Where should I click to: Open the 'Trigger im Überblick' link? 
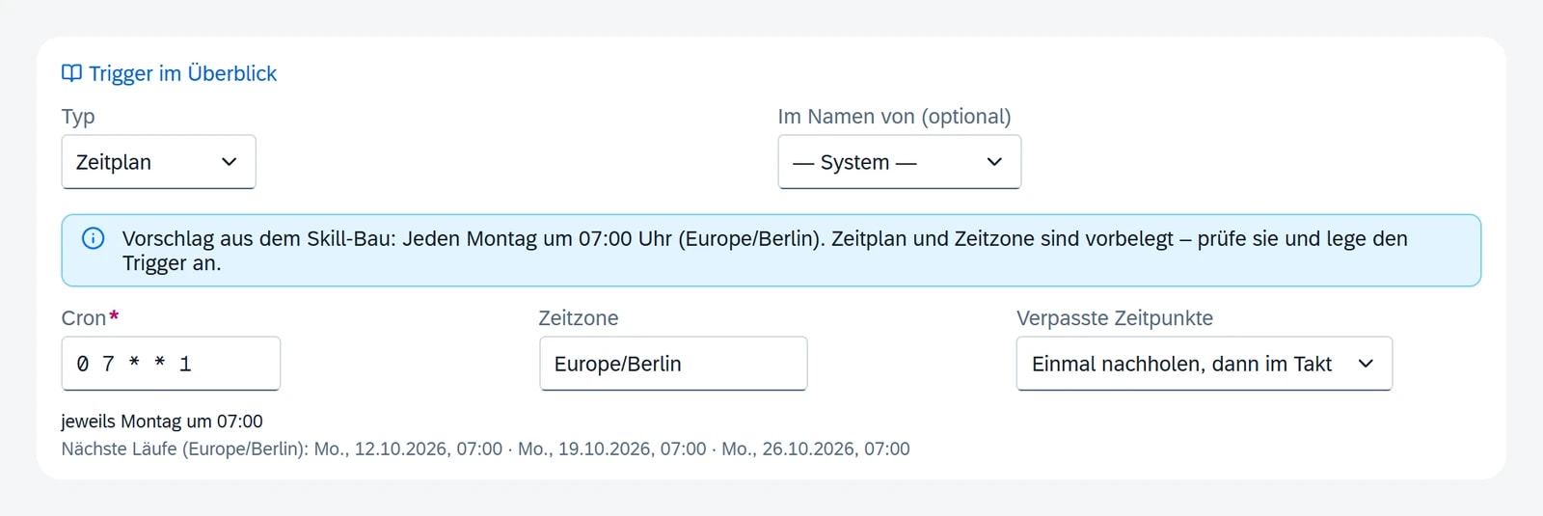point(170,73)
